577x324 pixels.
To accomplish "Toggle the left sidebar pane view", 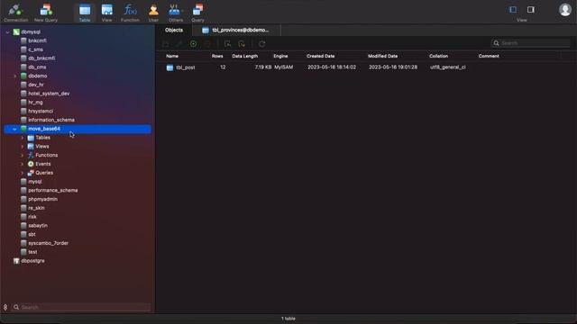I will pyautogui.click(x=513, y=10).
